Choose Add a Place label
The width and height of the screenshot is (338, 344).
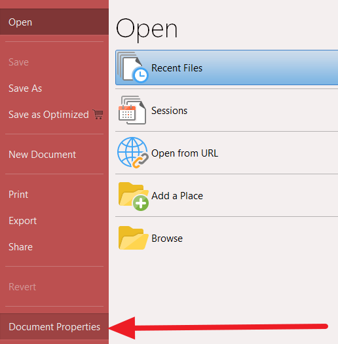pyautogui.click(x=177, y=196)
